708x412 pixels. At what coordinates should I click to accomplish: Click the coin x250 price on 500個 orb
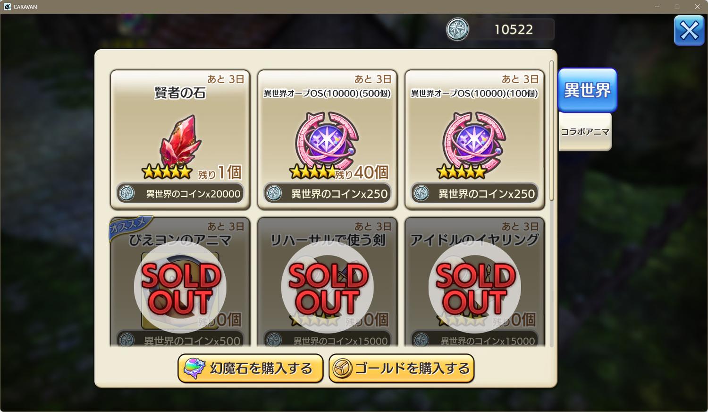[x=328, y=193]
